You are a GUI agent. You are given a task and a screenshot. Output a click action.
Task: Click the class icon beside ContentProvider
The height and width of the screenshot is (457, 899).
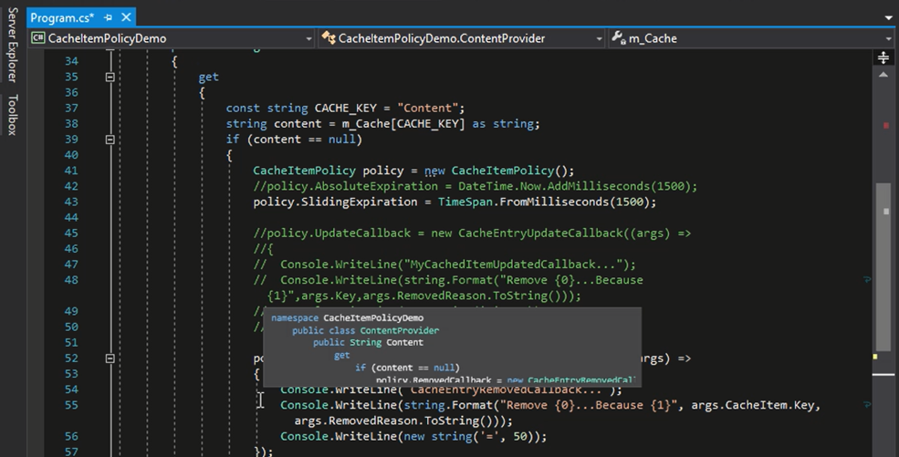(x=329, y=38)
